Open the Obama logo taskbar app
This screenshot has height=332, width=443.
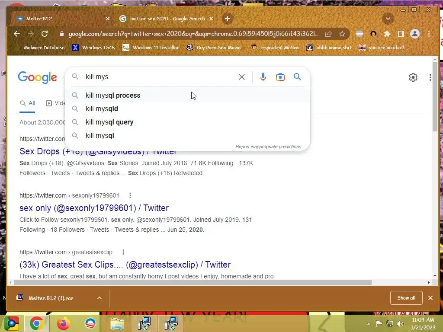click(x=90, y=323)
